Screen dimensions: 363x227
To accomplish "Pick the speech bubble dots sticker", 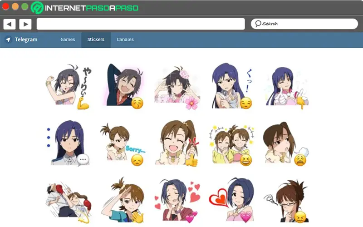I will point(69,143).
